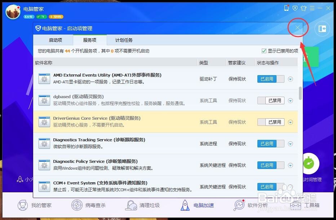The height and width of the screenshot is (220, 336).
Task: Open the user avatar profile picture
Action: 13,12
